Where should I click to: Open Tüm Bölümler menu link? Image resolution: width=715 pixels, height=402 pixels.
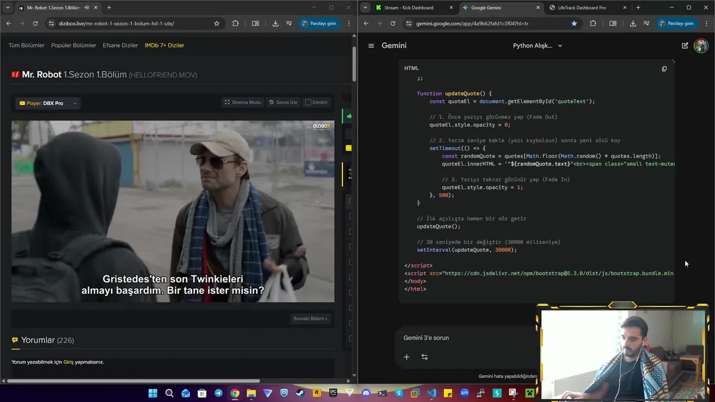click(26, 45)
